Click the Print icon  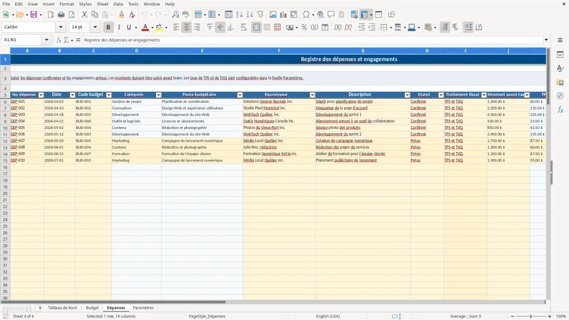pyautogui.click(x=61, y=15)
